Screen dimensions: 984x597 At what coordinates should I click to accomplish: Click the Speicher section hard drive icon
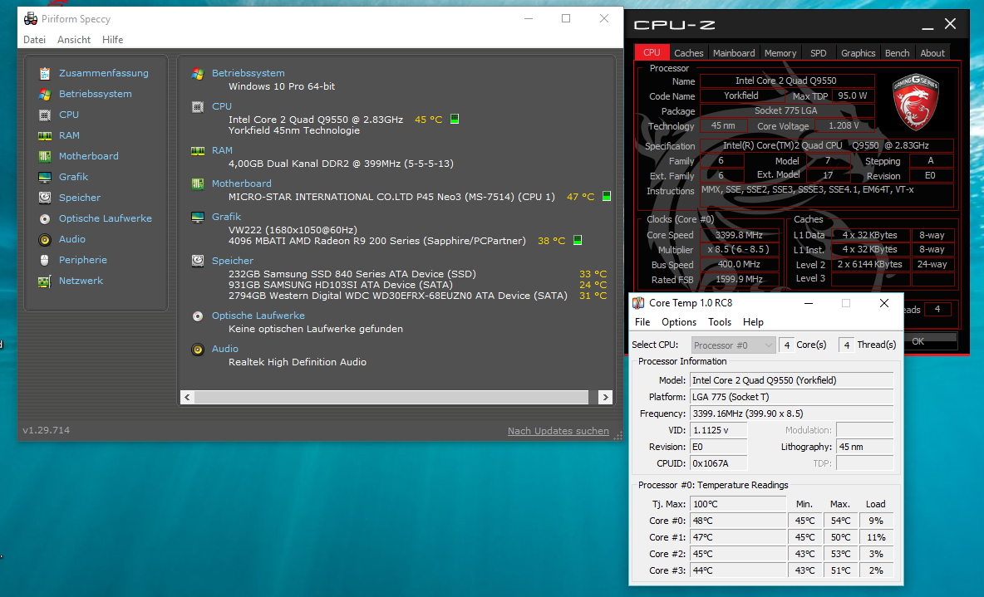coord(198,261)
